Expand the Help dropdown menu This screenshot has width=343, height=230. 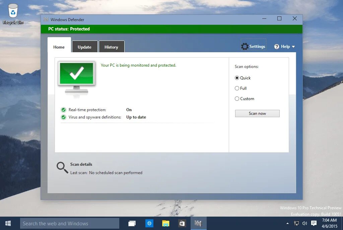pos(294,47)
